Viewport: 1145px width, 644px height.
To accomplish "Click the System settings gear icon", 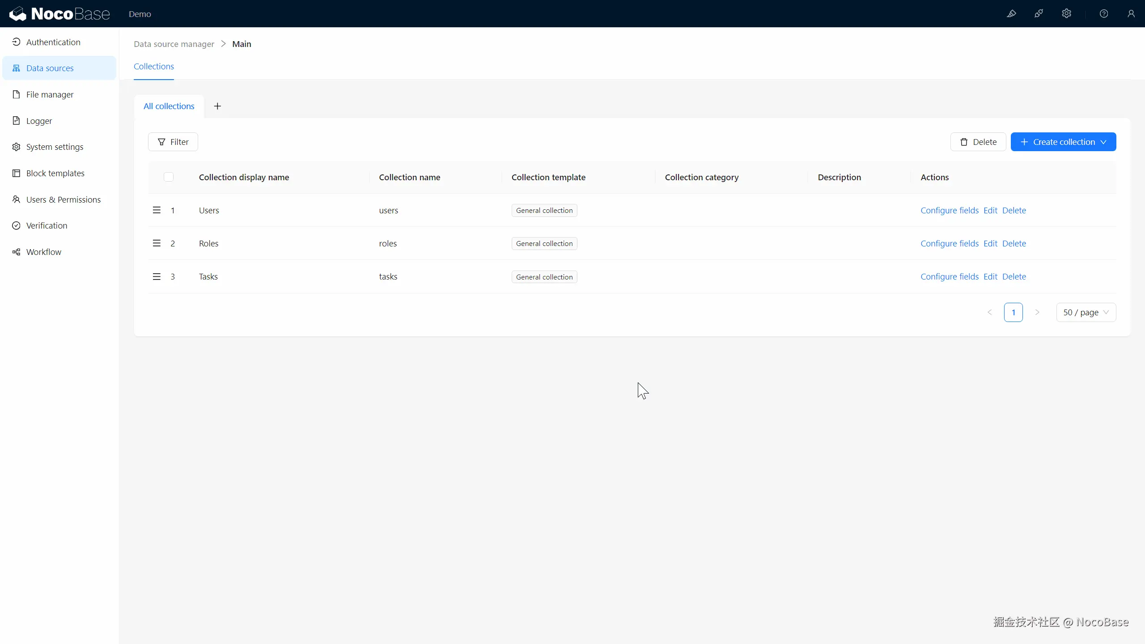I will (x=16, y=147).
